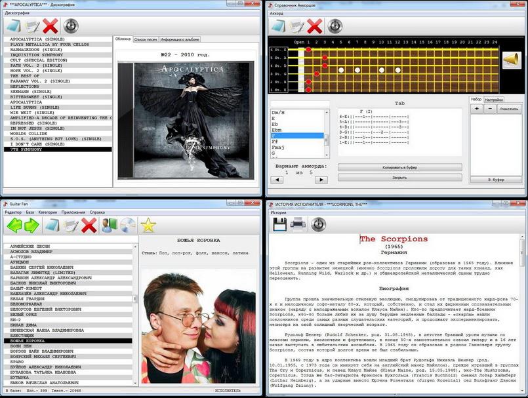This screenshot has width=528, height=398.
Task: Open the Аккорд menu in chord window
Action: (276, 14)
